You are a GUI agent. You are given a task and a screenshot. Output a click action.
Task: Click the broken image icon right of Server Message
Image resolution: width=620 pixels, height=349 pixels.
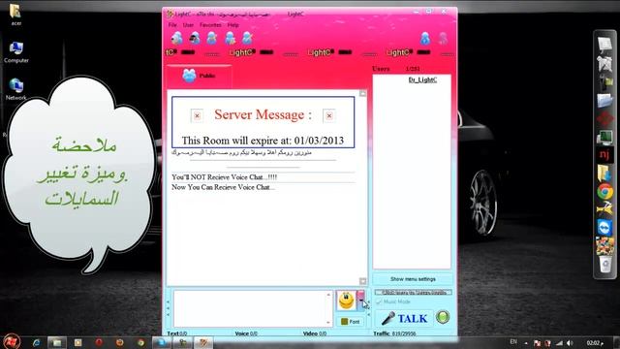329,115
